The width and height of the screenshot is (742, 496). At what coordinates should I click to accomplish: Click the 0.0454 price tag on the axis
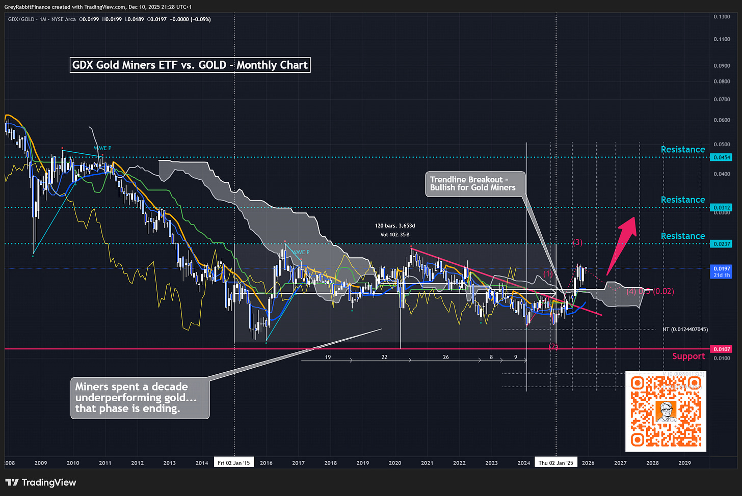722,157
